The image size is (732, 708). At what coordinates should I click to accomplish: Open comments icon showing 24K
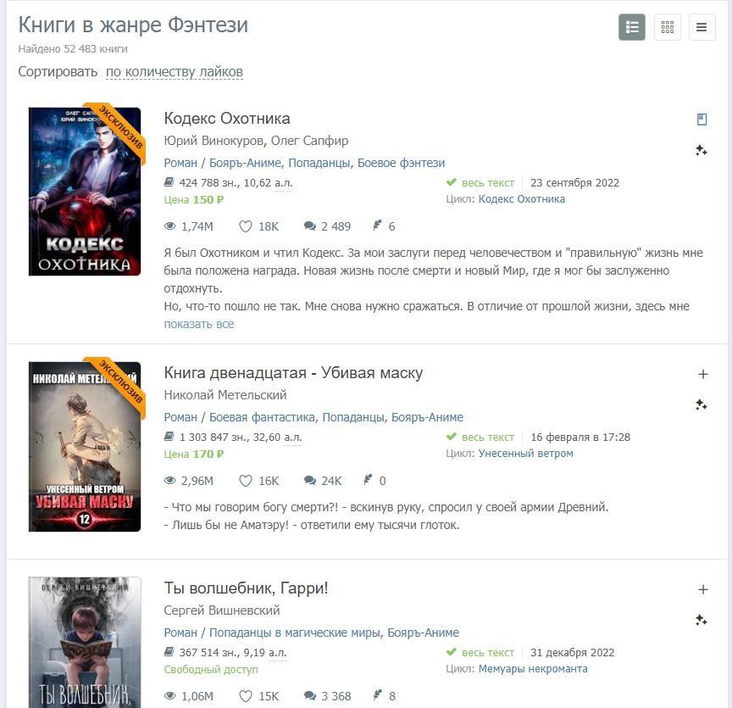[x=310, y=481]
